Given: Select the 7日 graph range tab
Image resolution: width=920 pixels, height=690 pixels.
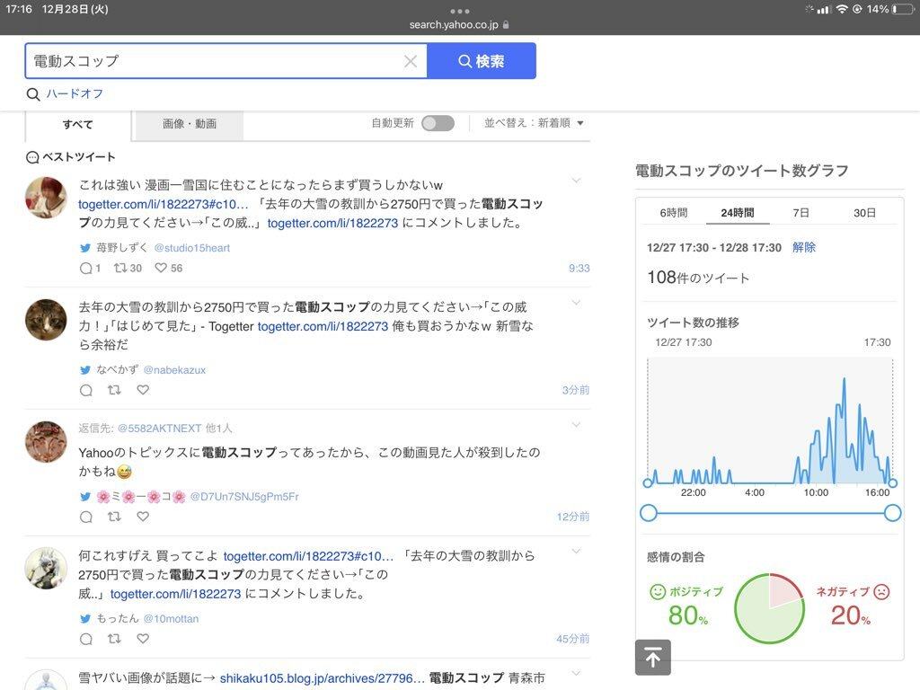Looking at the screenshot, I should pyautogui.click(x=801, y=213).
